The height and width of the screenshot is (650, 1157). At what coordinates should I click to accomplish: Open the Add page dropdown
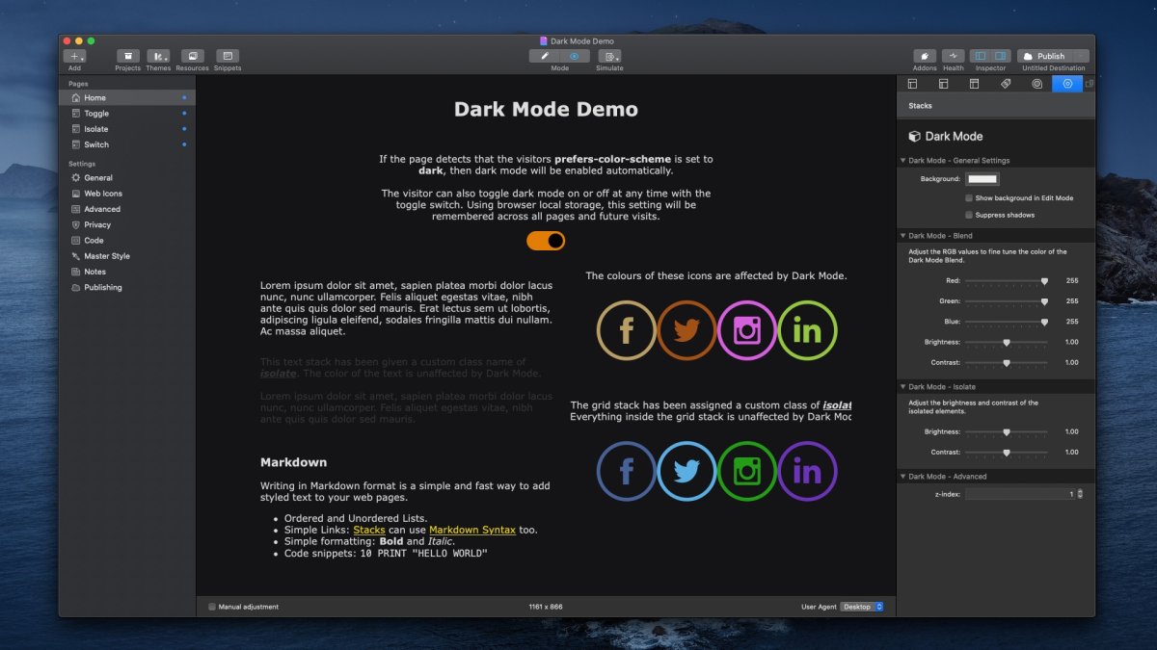pyautogui.click(x=75, y=57)
